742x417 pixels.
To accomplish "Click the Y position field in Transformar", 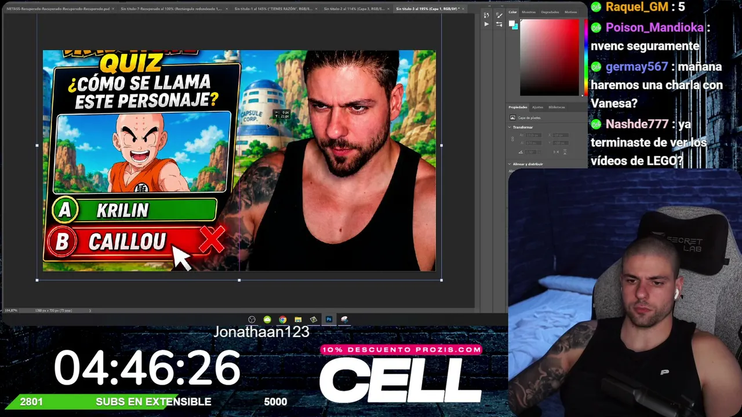I will click(559, 142).
